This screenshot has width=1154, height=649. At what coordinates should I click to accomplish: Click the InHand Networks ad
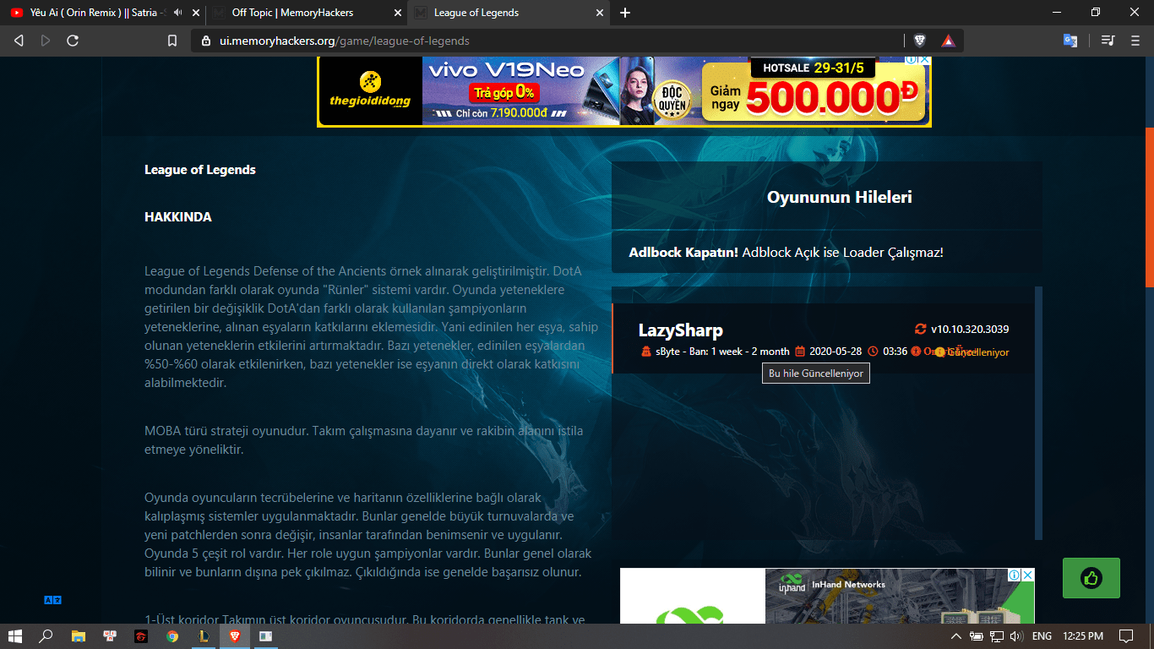click(x=827, y=596)
